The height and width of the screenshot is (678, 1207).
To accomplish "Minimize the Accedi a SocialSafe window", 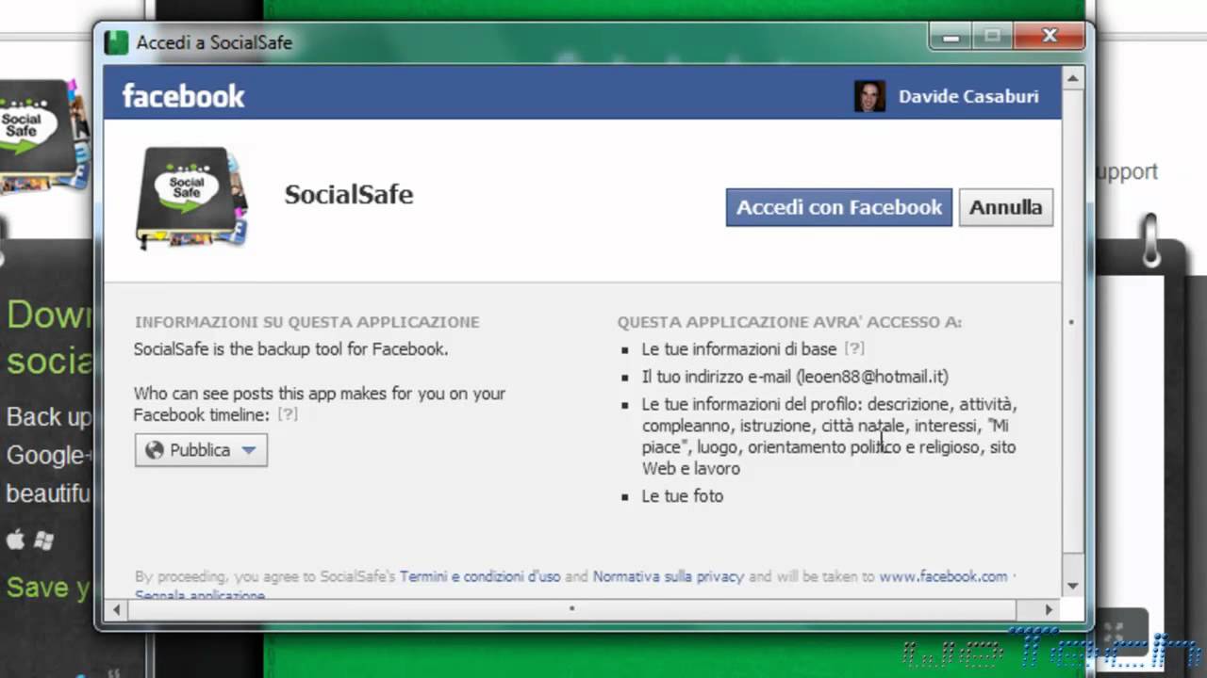I will click(x=951, y=38).
